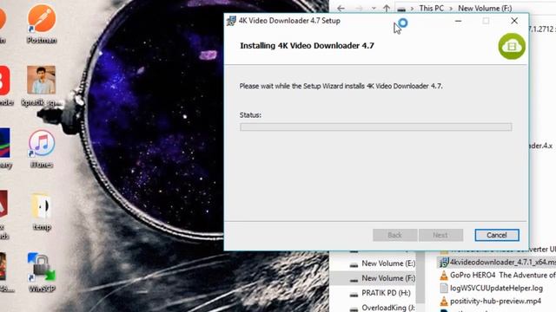Click drive icon in Explorer address bar
556x312 pixels.
coord(401,9)
